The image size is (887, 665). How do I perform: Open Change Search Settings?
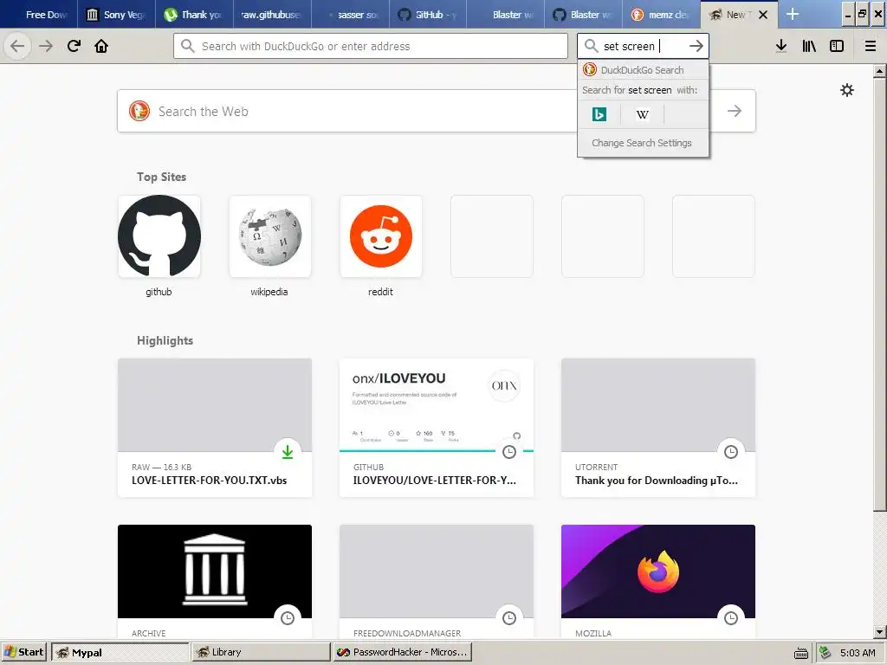tap(642, 143)
